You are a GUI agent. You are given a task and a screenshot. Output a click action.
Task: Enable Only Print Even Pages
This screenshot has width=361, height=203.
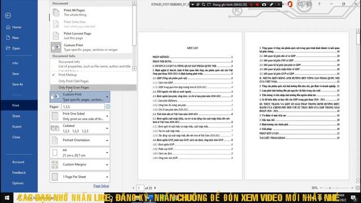coord(93,87)
